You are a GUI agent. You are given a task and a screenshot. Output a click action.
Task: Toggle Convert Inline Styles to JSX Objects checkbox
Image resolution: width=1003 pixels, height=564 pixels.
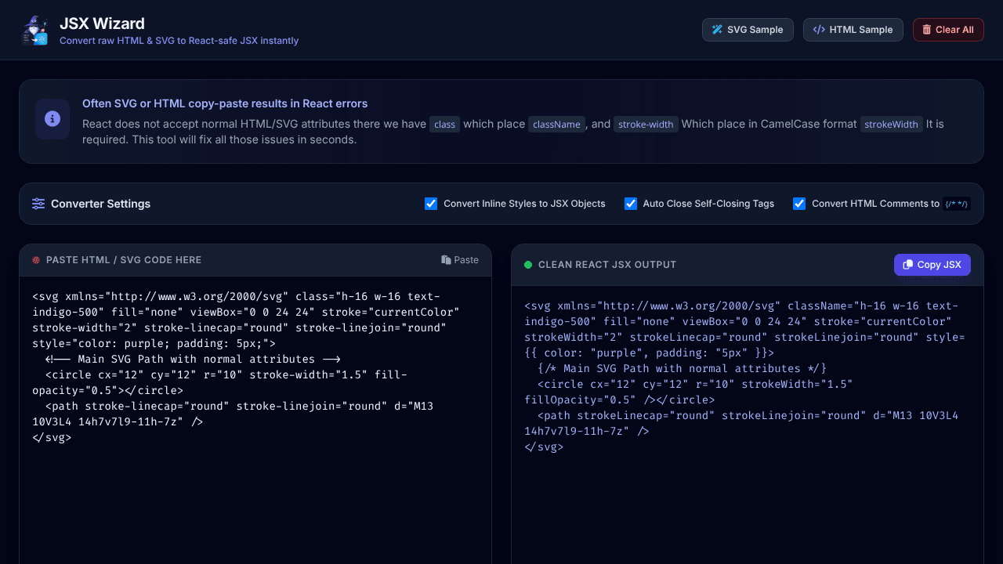(x=431, y=204)
